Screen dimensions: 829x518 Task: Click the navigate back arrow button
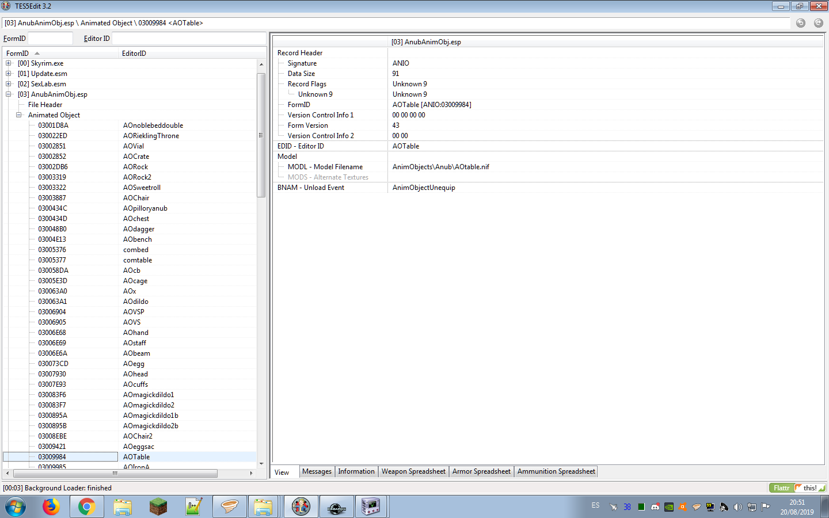(x=801, y=23)
